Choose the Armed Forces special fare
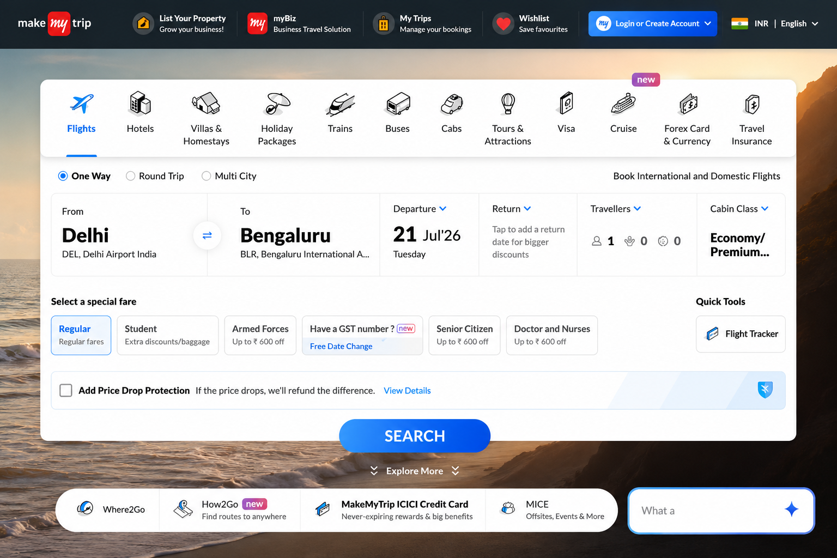The height and width of the screenshot is (558, 837). tap(260, 335)
